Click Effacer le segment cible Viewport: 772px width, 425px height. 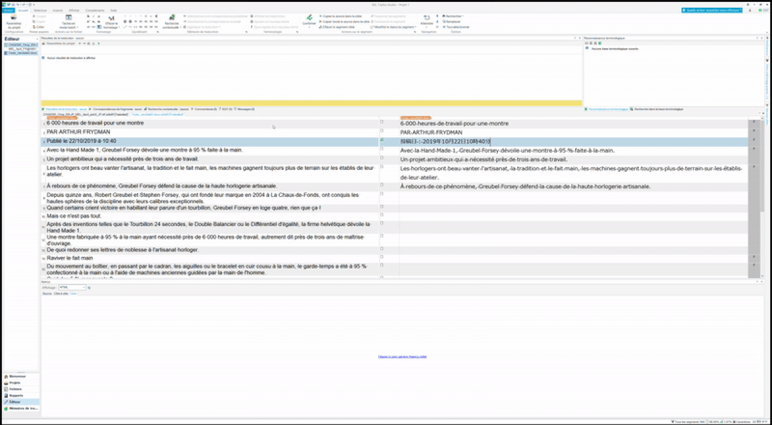[x=336, y=26]
